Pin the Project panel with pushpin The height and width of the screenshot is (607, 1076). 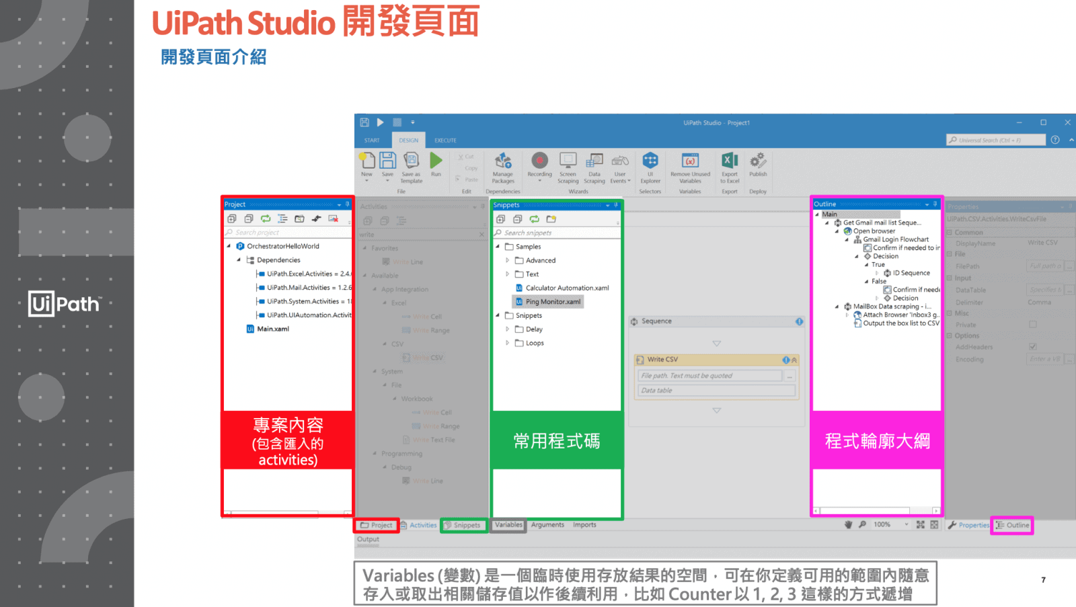347,204
